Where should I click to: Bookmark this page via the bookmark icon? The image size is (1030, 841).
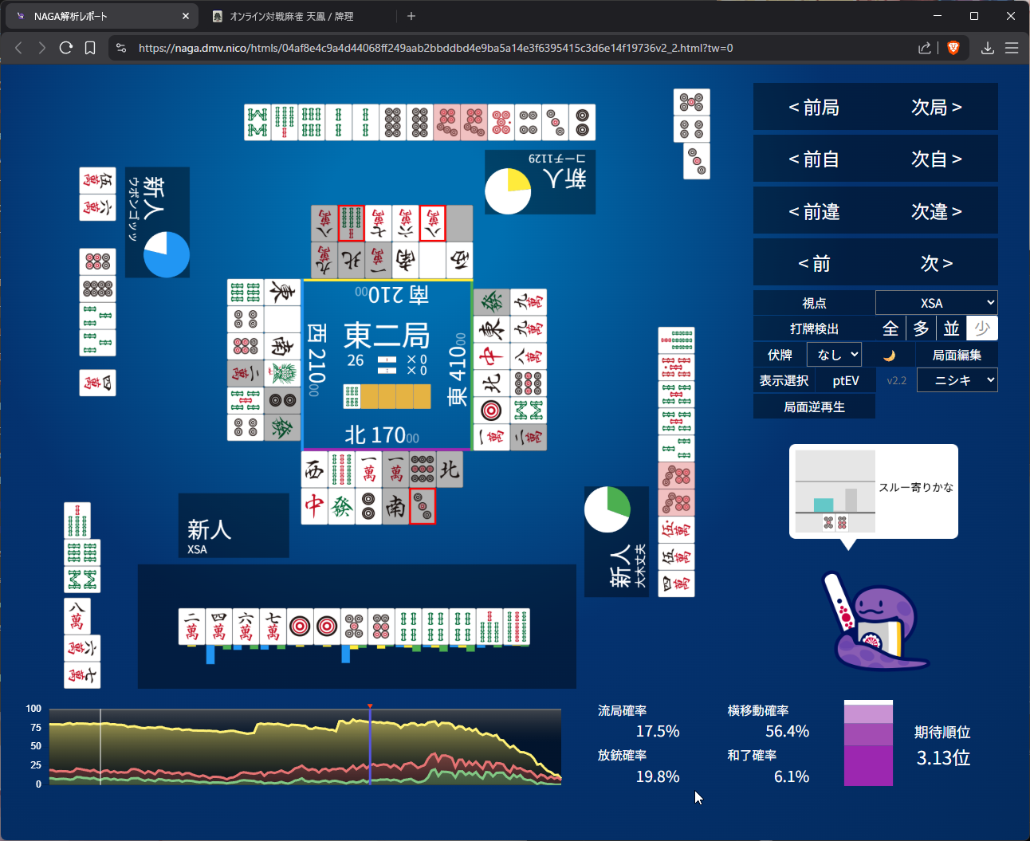pyautogui.click(x=90, y=48)
